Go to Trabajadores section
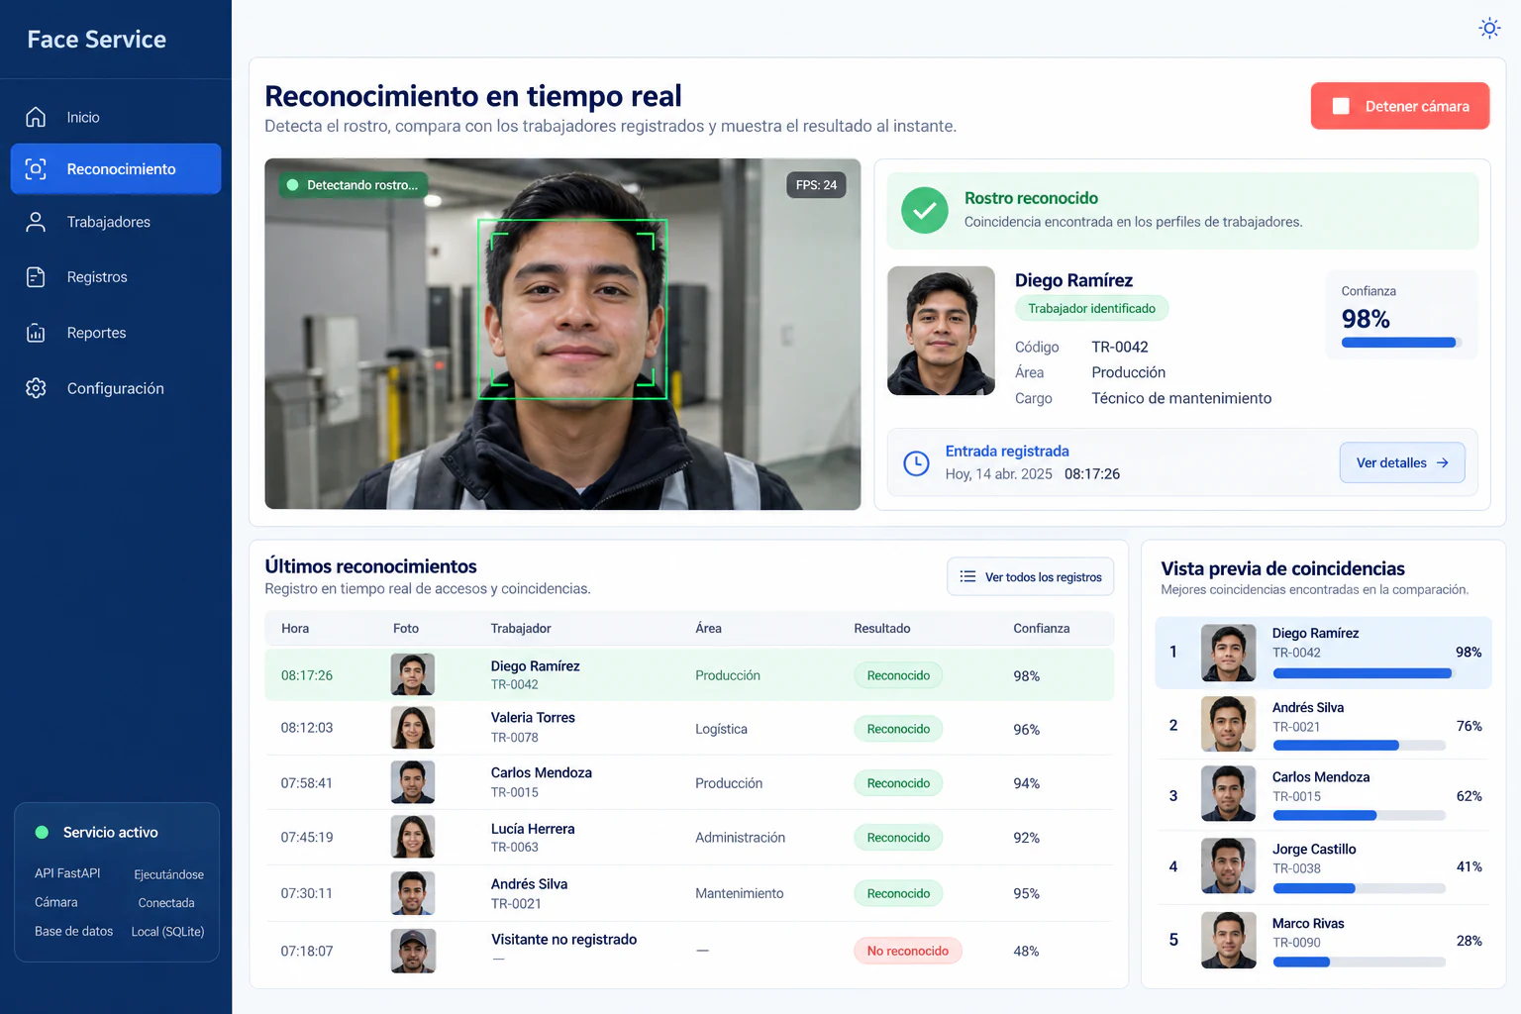The width and height of the screenshot is (1521, 1014). [x=116, y=222]
